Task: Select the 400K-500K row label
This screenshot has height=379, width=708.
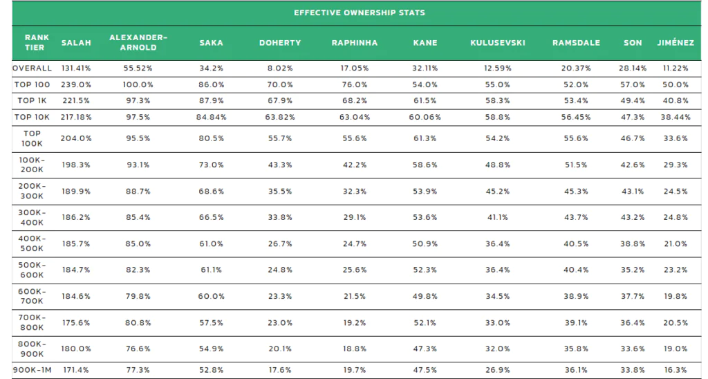Action: [x=32, y=243]
